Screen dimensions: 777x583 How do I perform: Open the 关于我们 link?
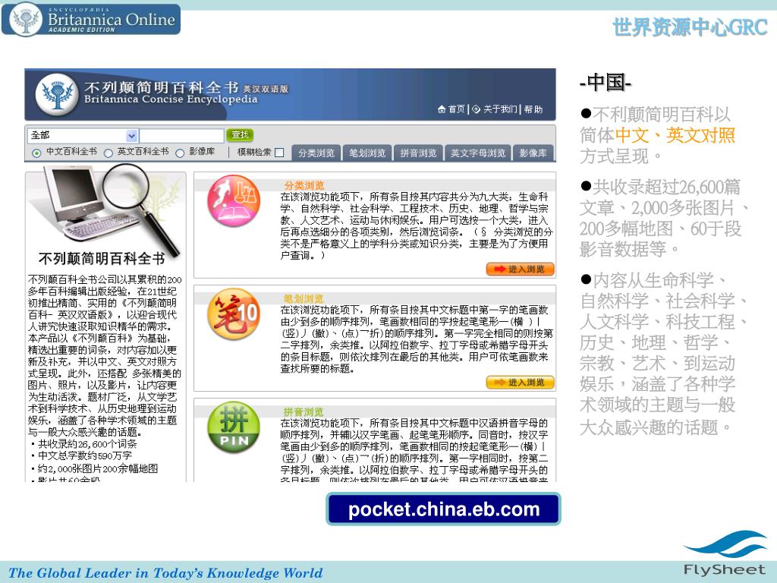500,109
